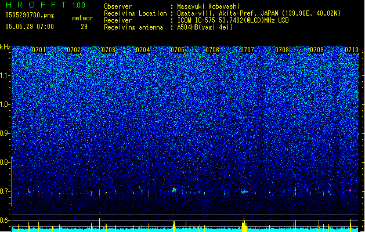Click the 0703 time marker
The width and height of the screenshot is (365, 232).
pos(109,50)
